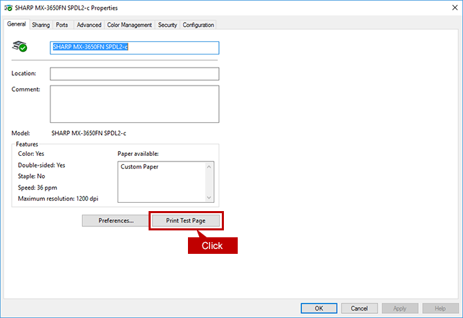The width and height of the screenshot is (463, 318).
Task: Open the Sharing tab
Action: pos(41,25)
